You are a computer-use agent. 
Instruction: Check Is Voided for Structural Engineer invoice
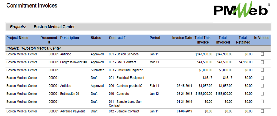262,70
